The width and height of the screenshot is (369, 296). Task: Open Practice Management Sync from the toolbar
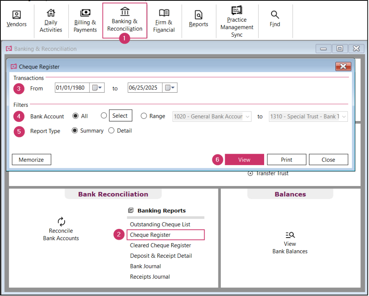237,22
